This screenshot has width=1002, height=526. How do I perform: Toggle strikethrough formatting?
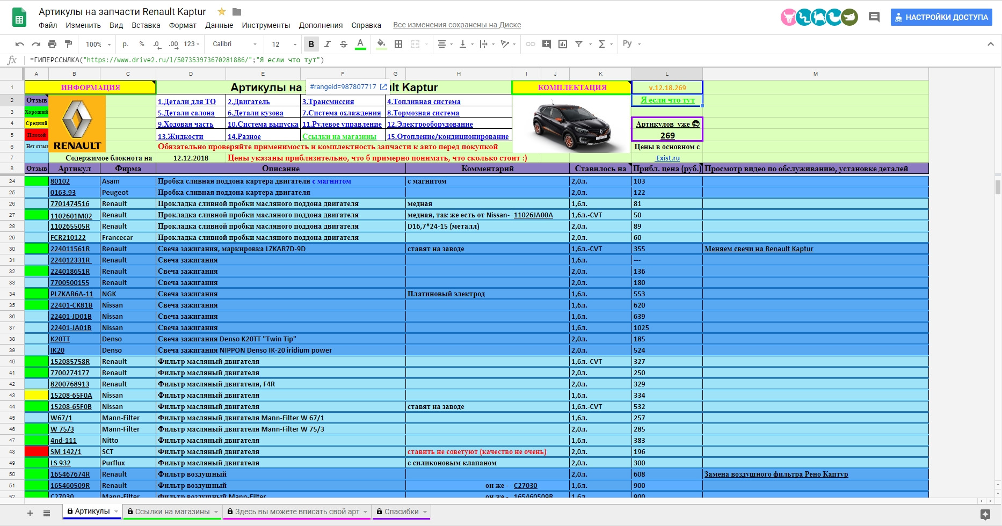pos(344,44)
